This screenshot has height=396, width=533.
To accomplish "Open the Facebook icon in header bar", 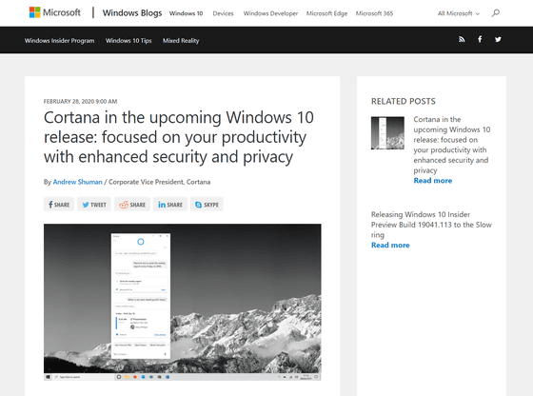I will point(480,39).
